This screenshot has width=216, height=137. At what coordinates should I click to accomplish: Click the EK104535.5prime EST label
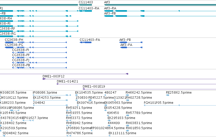click(89, 93)
